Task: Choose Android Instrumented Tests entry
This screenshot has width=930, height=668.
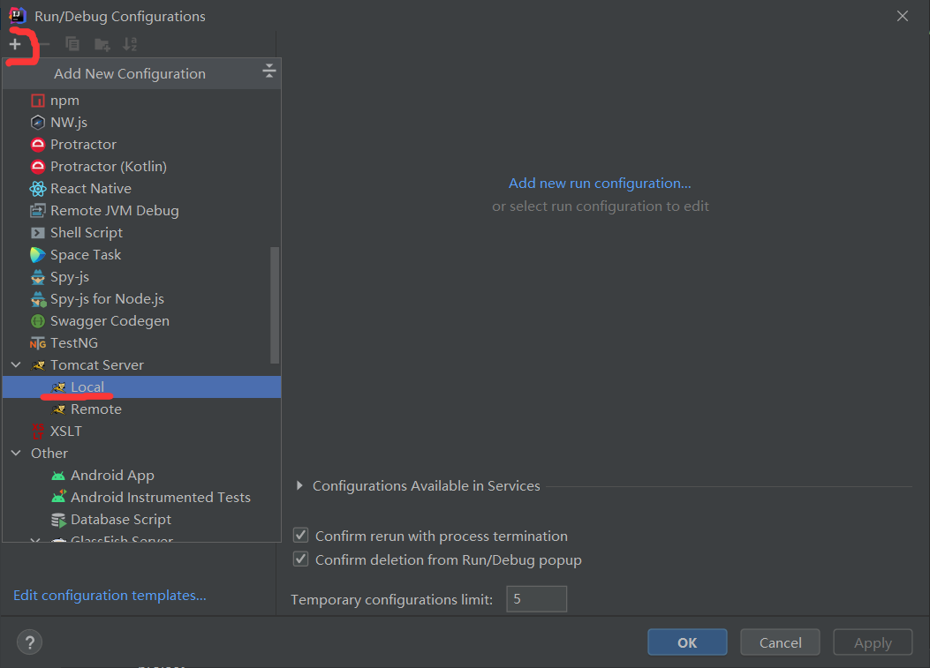Action: (x=142, y=498)
